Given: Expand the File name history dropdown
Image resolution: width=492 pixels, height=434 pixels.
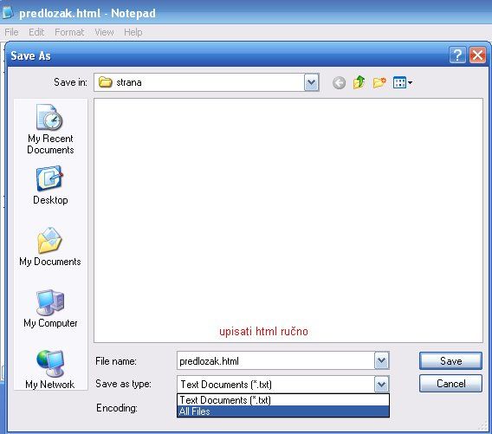Looking at the screenshot, I should coord(381,360).
